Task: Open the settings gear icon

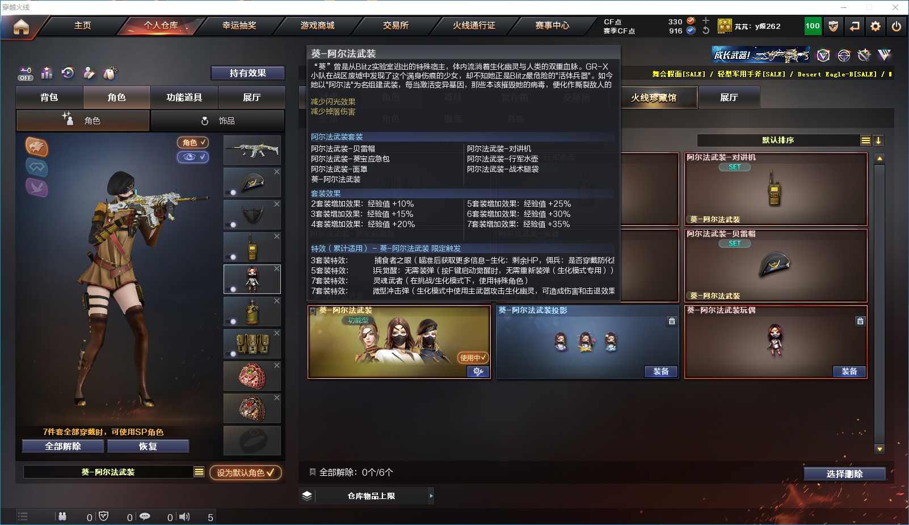Action: [876, 26]
